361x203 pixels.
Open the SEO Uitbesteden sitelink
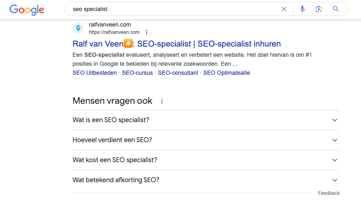point(95,73)
